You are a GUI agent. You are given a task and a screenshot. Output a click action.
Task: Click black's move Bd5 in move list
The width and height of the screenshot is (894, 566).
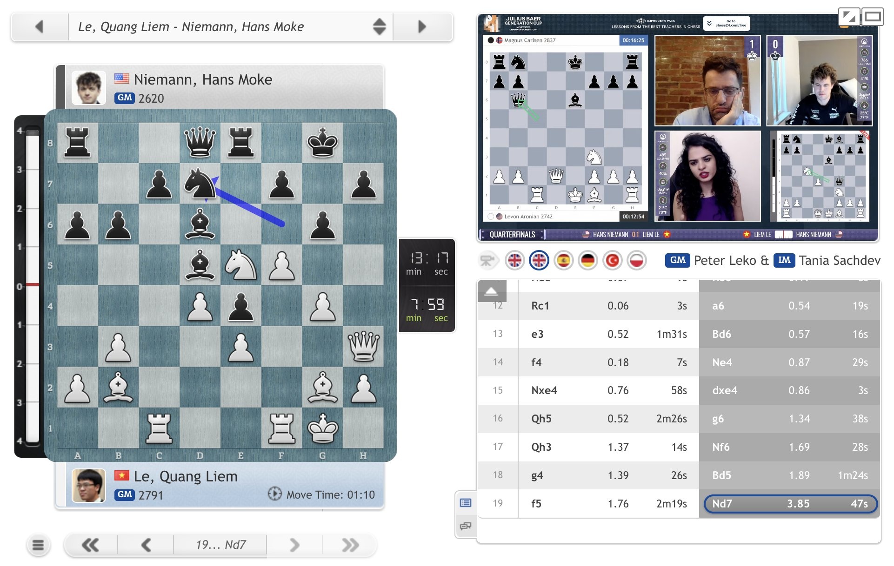pos(721,475)
